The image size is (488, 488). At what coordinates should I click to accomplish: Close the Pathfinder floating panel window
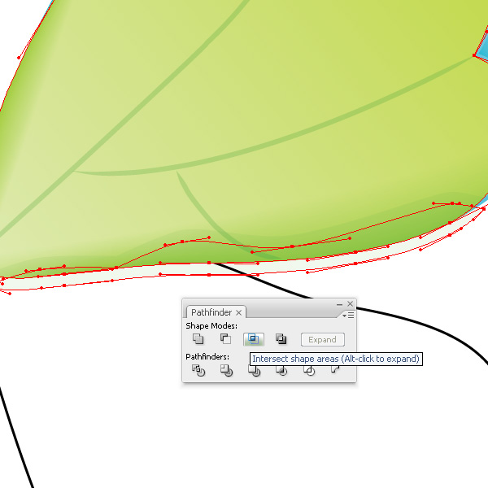(x=350, y=303)
